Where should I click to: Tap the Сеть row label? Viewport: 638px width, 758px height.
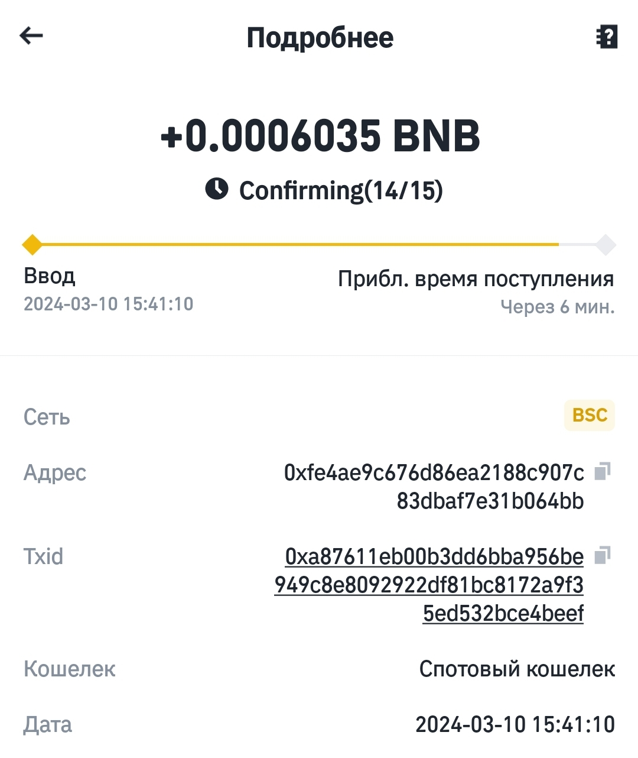(x=47, y=417)
